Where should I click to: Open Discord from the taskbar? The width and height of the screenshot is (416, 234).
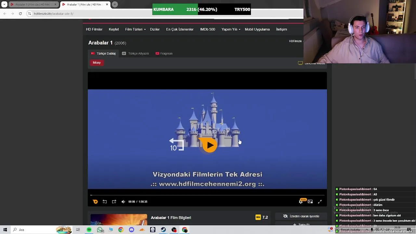(131, 230)
